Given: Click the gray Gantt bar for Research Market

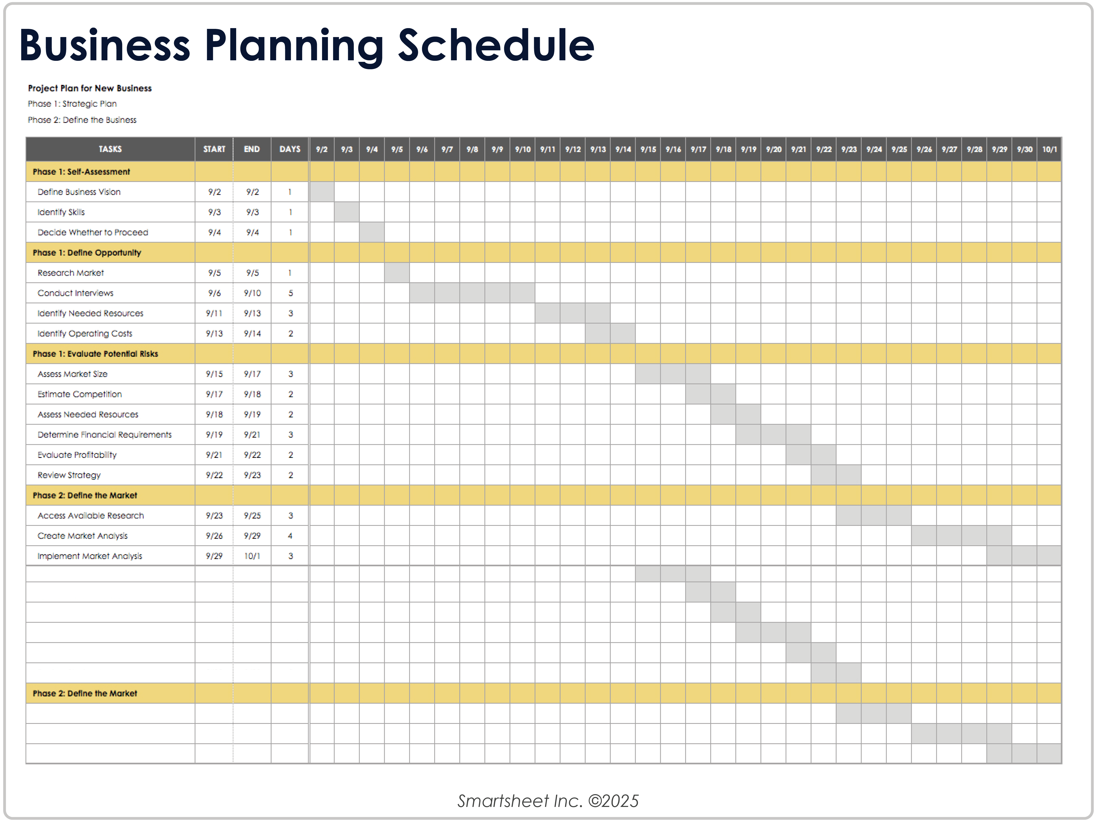Looking at the screenshot, I should (397, 273).
